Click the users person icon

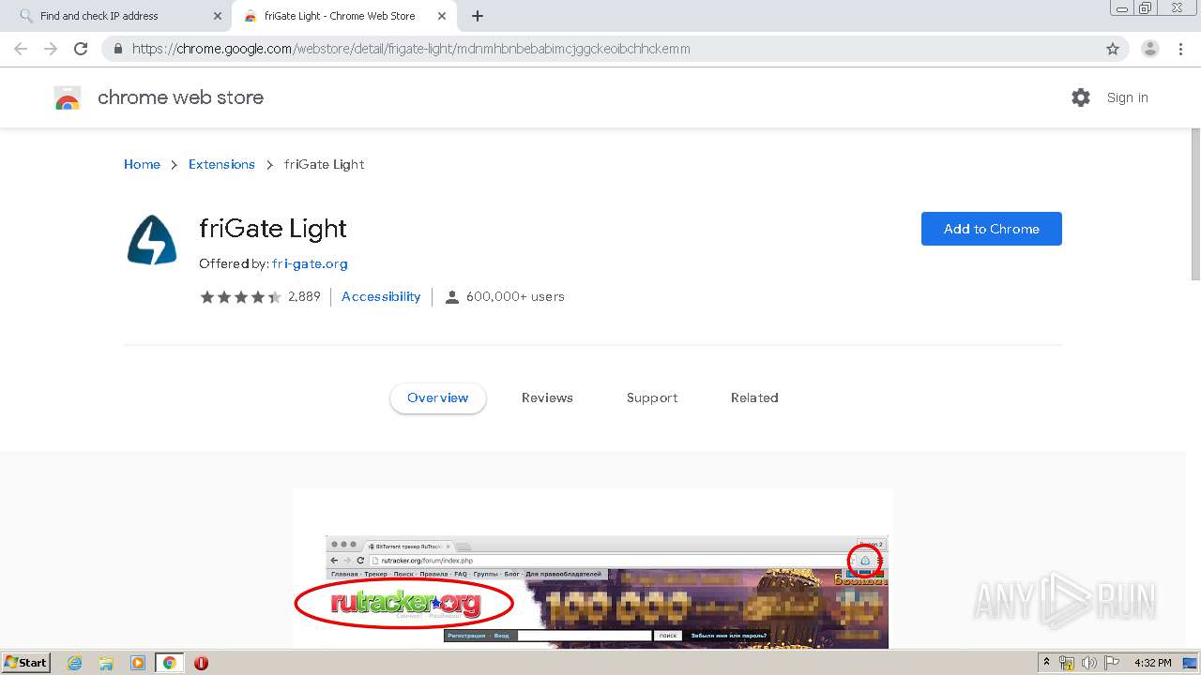coord(451,297)
